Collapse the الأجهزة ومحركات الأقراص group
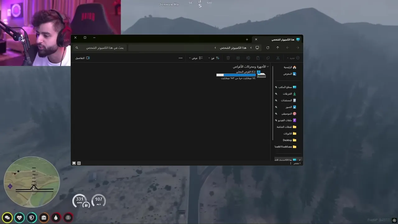 pyautogui.click(x=268, y=67)
